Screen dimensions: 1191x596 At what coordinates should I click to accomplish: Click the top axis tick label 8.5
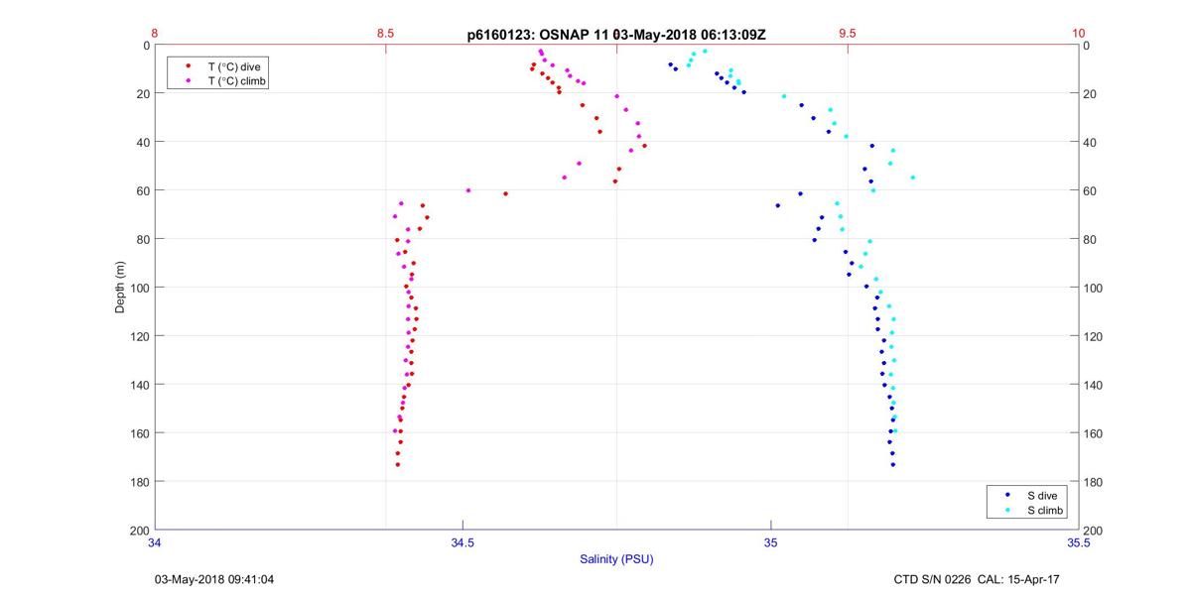point(385,34)
